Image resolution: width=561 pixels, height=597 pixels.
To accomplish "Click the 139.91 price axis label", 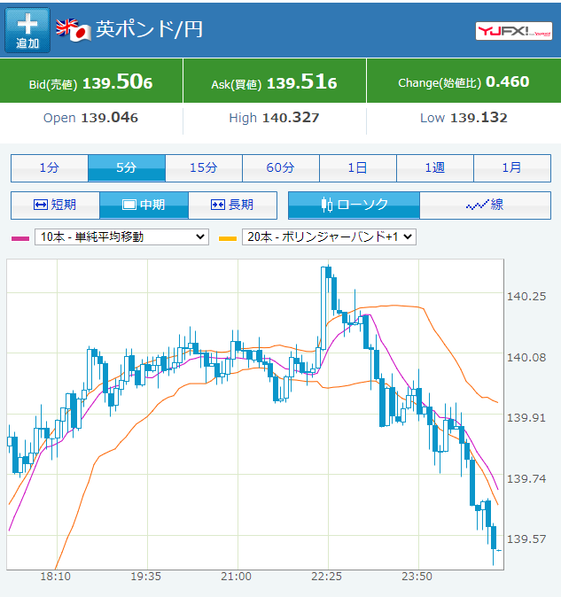I will coord(526,418).
